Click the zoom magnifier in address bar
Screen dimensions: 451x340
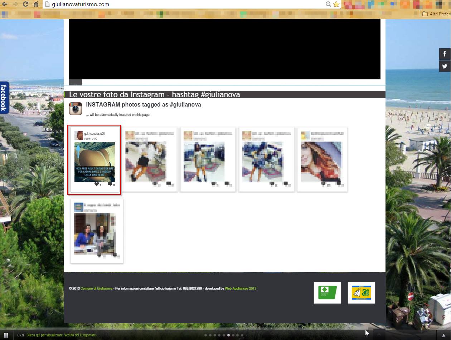point(328,4)
